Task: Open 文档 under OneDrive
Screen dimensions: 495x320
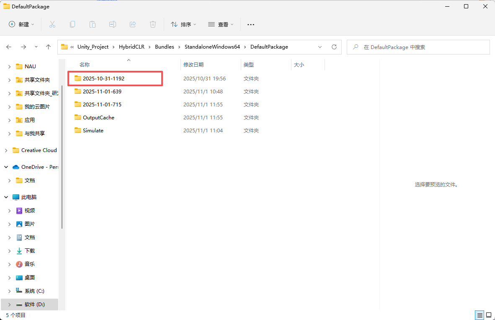Action: (x=30, y=181)
